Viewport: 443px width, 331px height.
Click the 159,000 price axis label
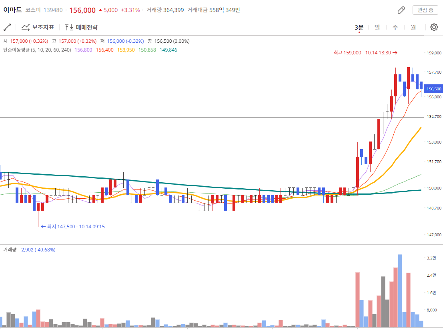pyautogui.click(x=434, y=53)
